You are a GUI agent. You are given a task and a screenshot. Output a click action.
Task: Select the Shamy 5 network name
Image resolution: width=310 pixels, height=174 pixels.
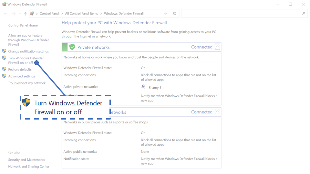coord(155,88)
